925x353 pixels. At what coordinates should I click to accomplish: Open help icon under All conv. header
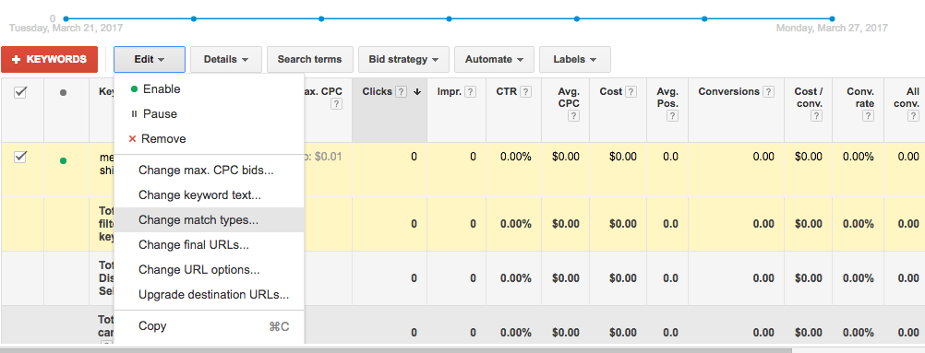(x=913, y=116)
